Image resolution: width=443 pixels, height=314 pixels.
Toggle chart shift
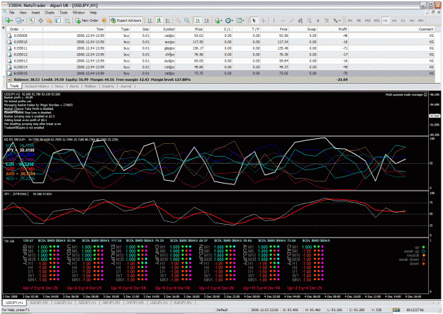[207, 21]
